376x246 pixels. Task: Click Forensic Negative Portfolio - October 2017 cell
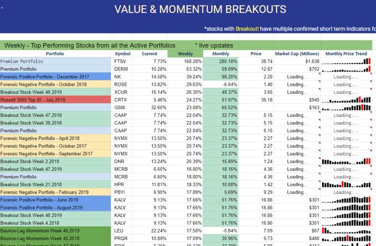[x=55, y=146]
